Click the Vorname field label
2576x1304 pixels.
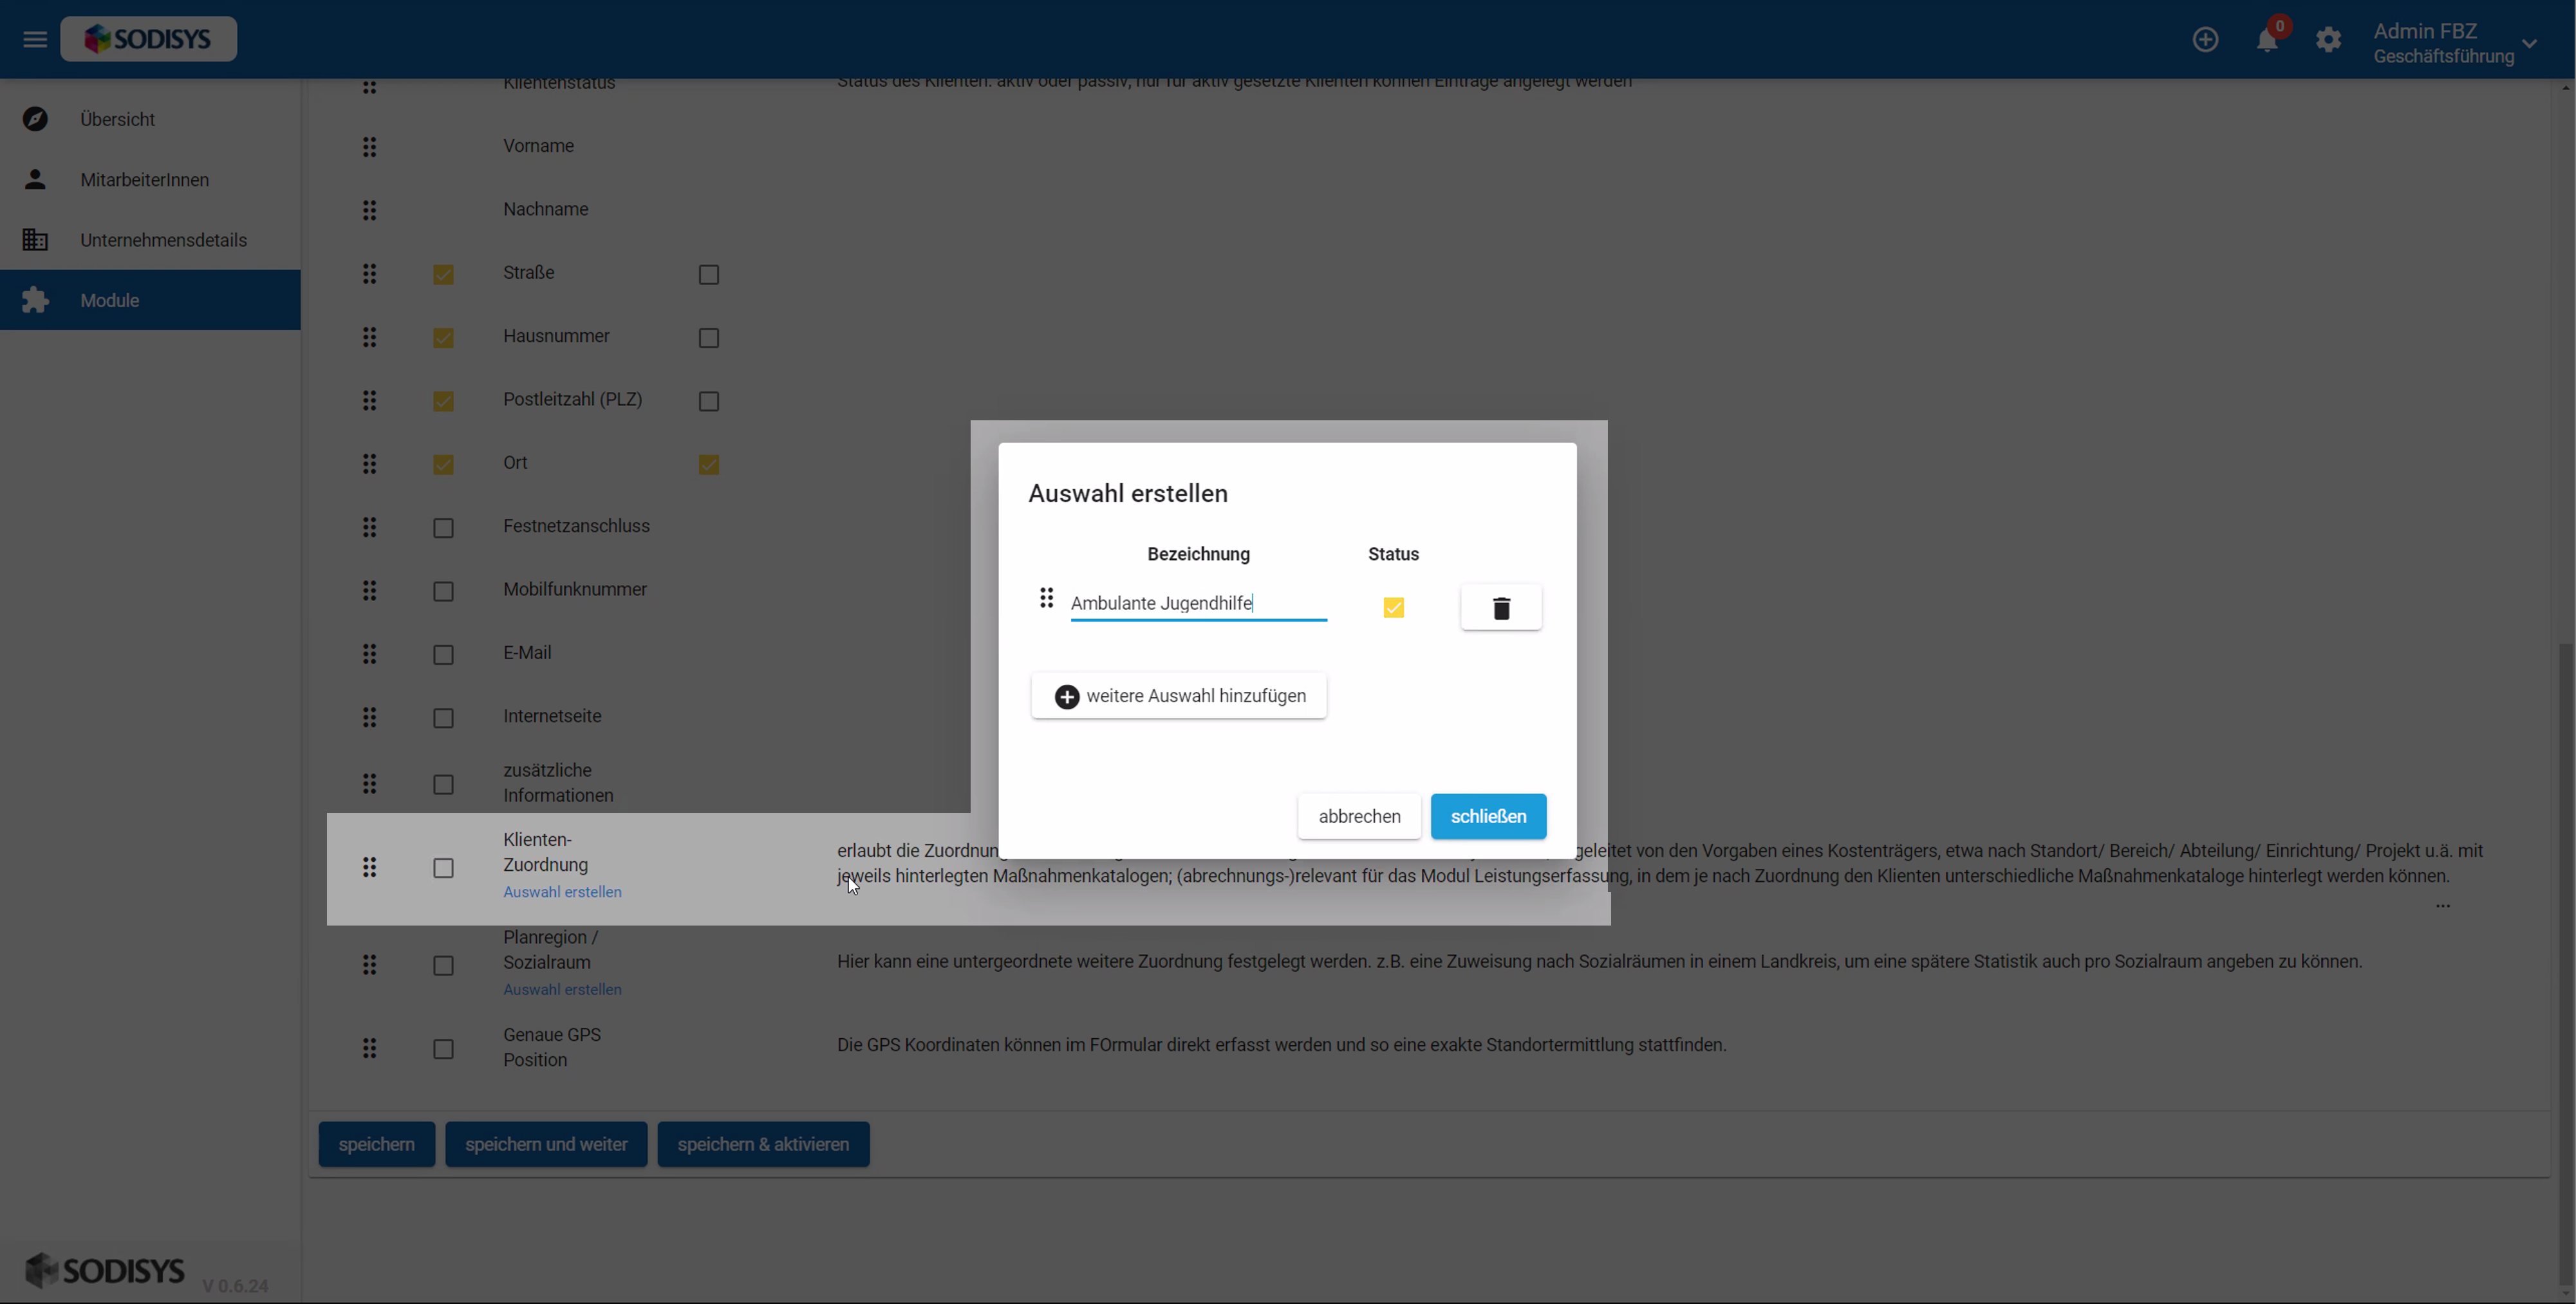pyautogui.click(x=538, y=146)
